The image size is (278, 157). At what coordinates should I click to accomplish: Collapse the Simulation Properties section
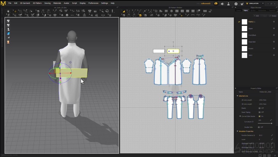coord(237,131)
